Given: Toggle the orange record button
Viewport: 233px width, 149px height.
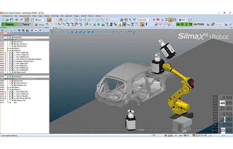Looking at the screenshot, I should pyautogui.click(x=170, y=20).
